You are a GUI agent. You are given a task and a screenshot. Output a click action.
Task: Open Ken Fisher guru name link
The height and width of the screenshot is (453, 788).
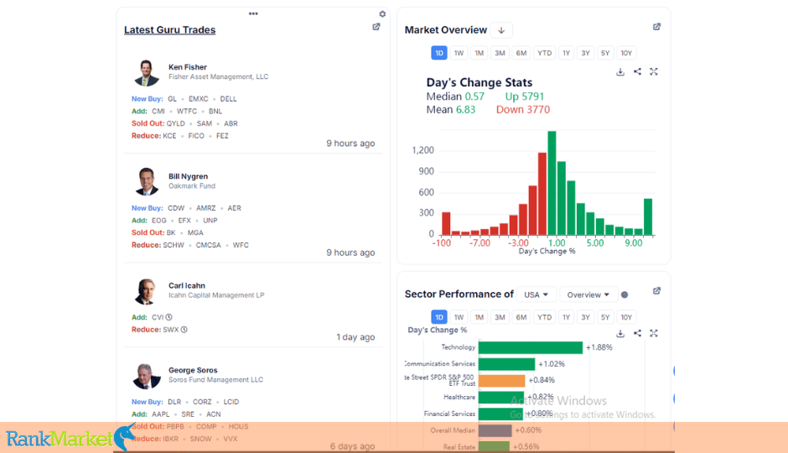pos(188,67)
